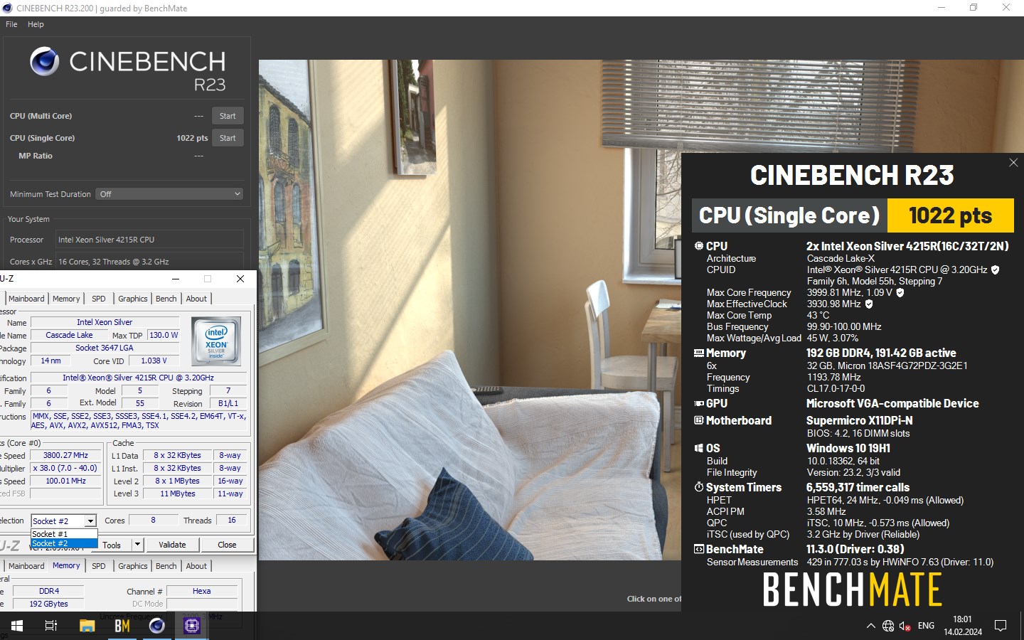Click the 1022 pts value in Cinebench panel
This screenshot has width=1024, height=640.
(192, 138)
